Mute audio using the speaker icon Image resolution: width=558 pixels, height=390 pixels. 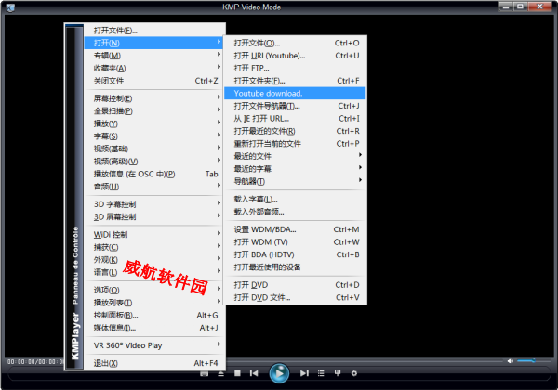point(510,360)
